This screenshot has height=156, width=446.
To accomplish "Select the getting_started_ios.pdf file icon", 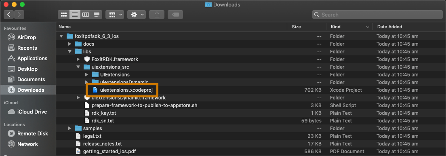I will [78, 152].
